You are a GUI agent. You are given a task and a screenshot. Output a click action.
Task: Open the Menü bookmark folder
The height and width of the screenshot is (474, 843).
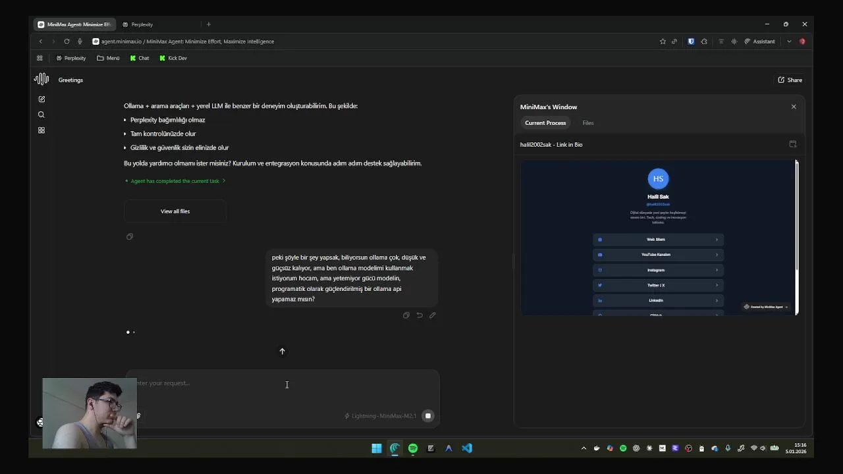(x=109, y=58)
